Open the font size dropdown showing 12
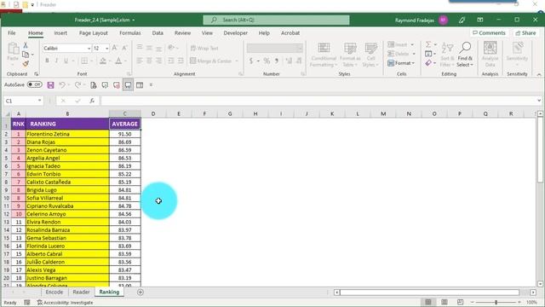Image resolution: width=545 pixels, height=307 pixels. (107, 49)
